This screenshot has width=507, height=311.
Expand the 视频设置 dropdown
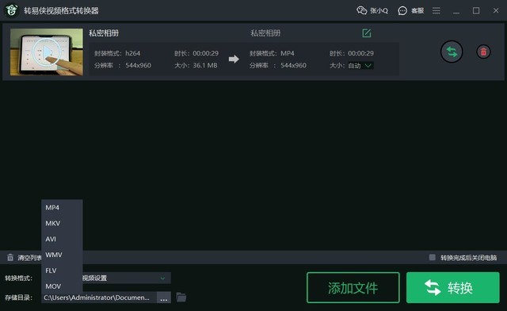[126, 278]
